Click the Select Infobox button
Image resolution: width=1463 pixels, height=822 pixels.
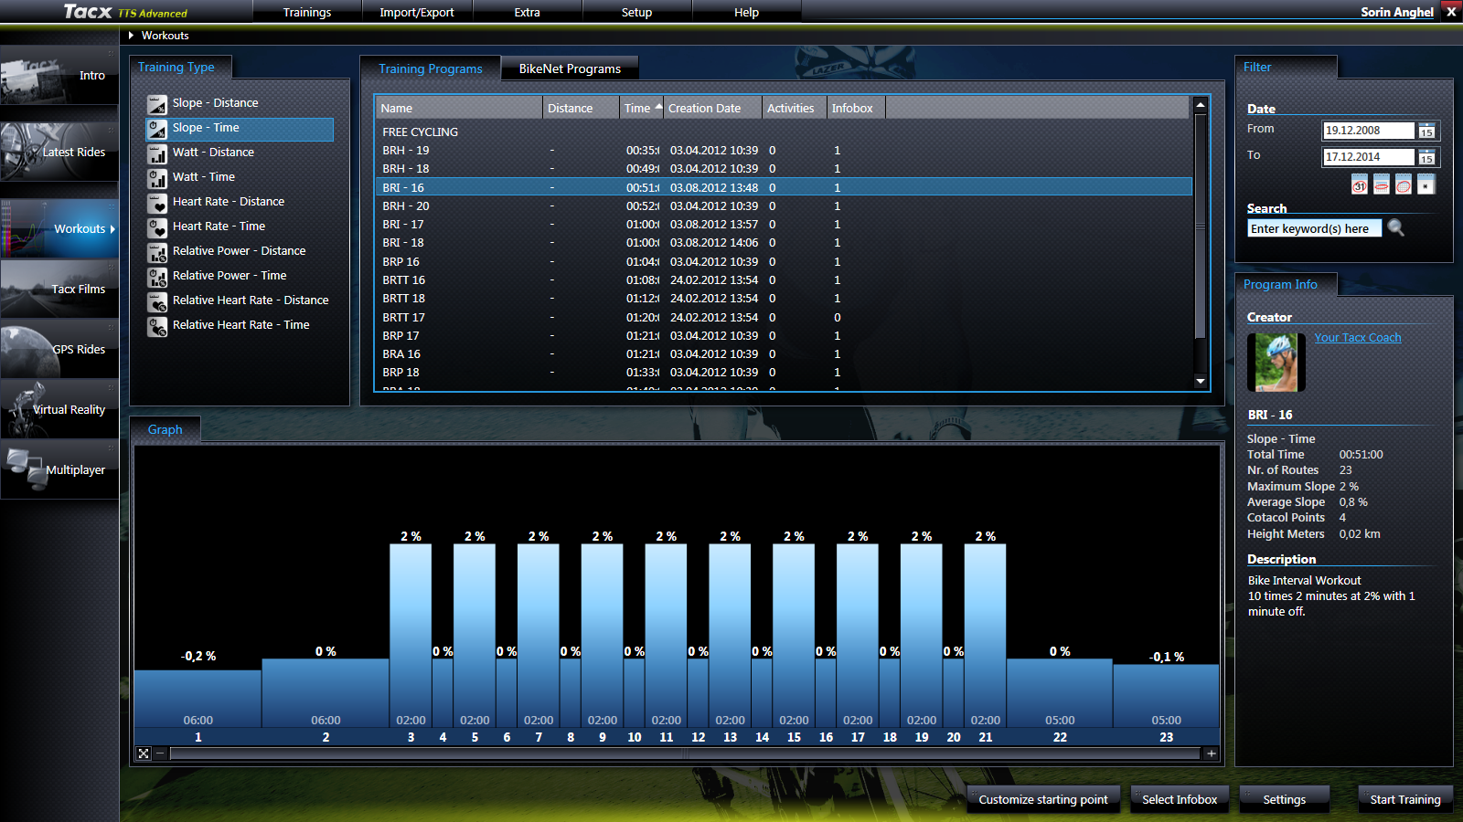(x=1180, y=799)
